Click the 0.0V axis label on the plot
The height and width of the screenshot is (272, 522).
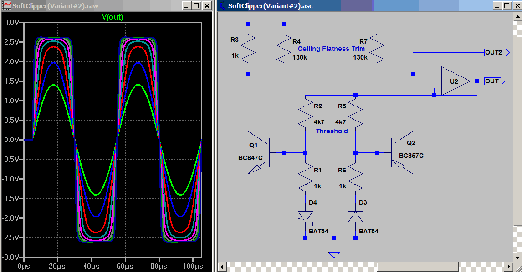pos(11,140)
